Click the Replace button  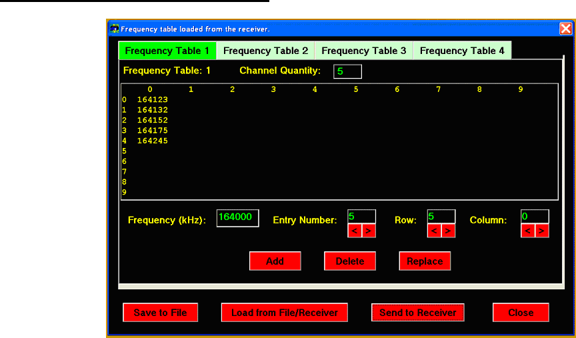click(x=425, y=261)
